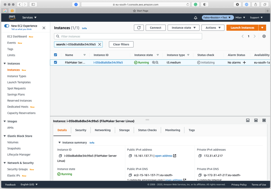Click the Launch instances button

tap(242, 28)
